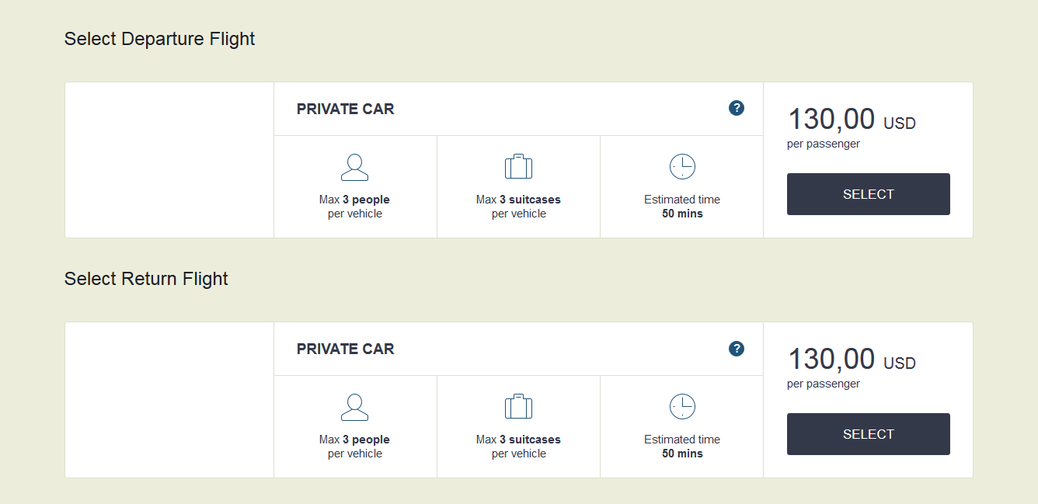
Task: Click the Select Return Flight heading
Action: point(146,279)
